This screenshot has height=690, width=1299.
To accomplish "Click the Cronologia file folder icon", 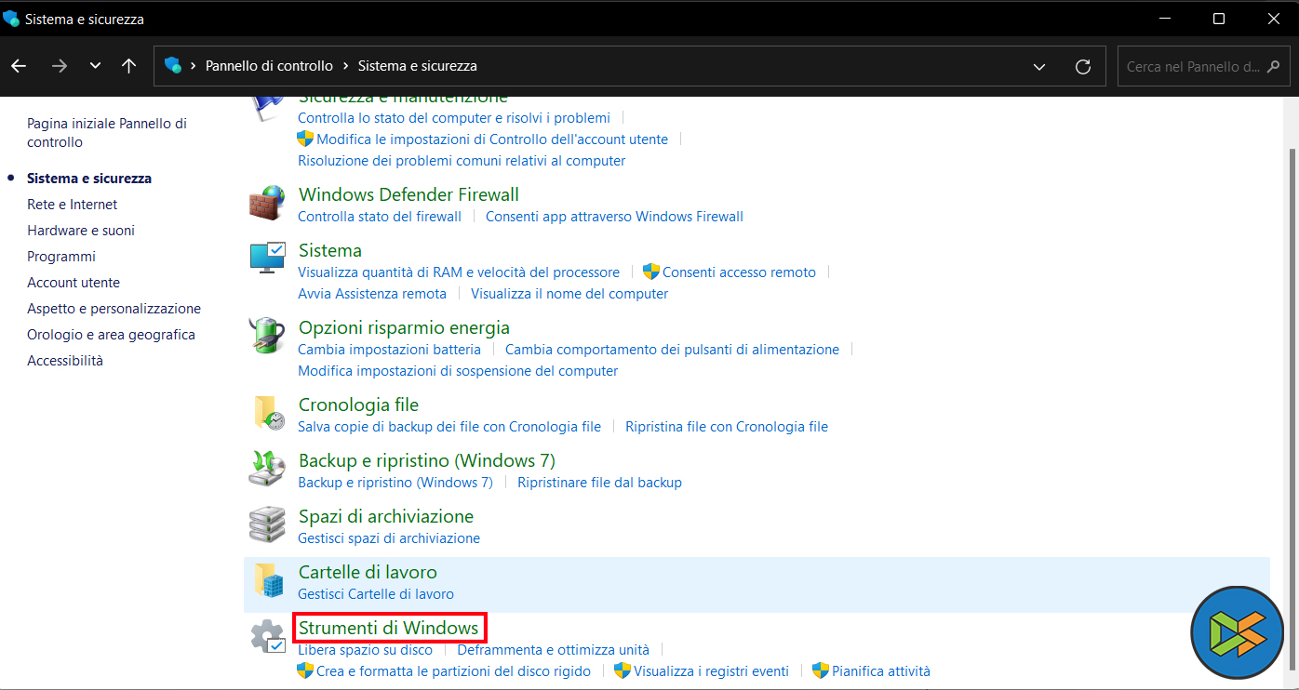I will point(267,413).
